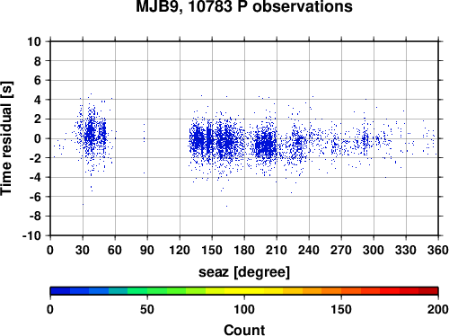This screenshot has width=449, height=336.
Task: Click the 10 tick label on y-axis
Action: click(34, 41)
